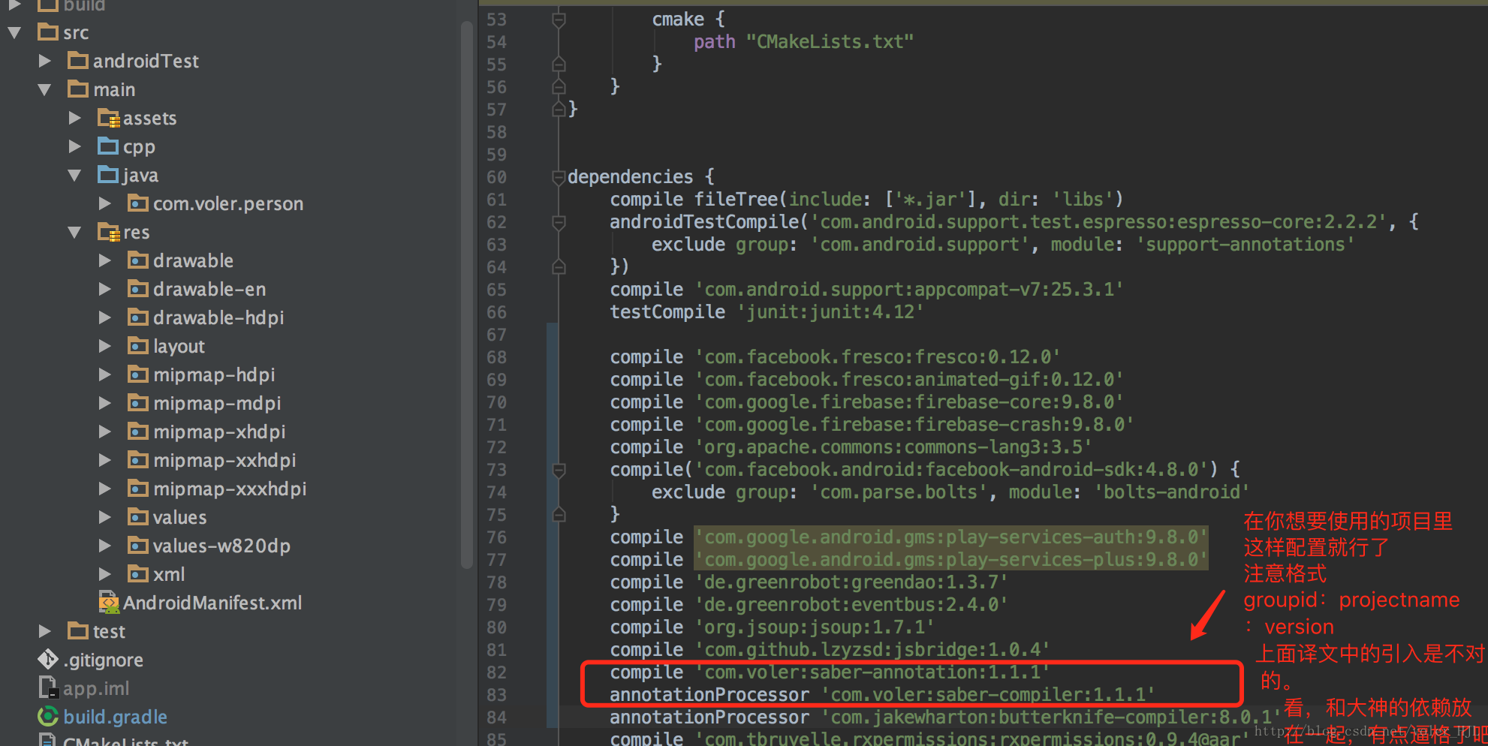This screenshot has height=746, width=1488.
Task: Click the 'junit:junit:4.12' string
Action: coord(830,312)
